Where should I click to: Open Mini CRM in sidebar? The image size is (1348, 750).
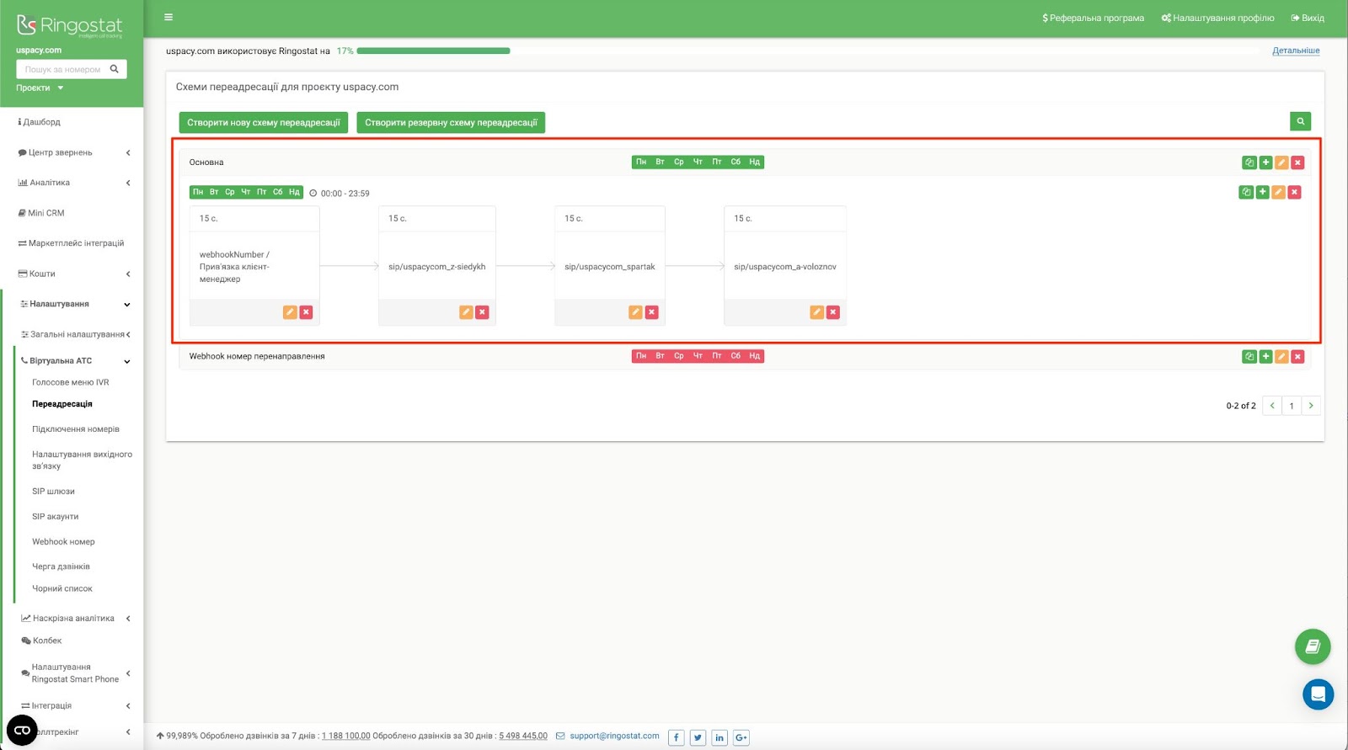41,213
